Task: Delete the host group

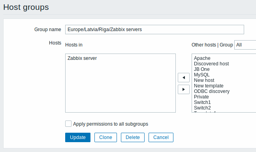Action: [x=133, y=137]
